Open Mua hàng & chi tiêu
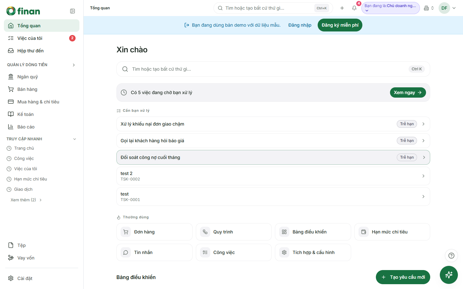Image resolution: width=463 pixels, height=289 pixels. coord(41,102)
